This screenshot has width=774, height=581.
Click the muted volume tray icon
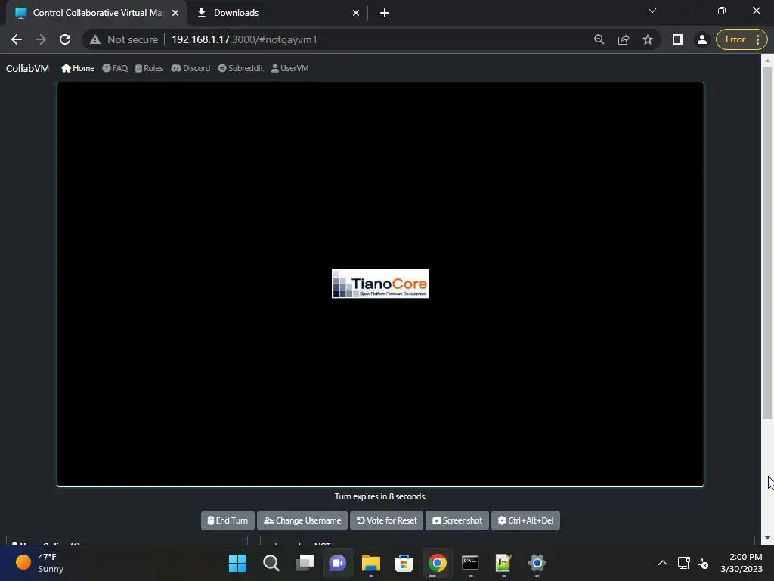coord(703,563)
